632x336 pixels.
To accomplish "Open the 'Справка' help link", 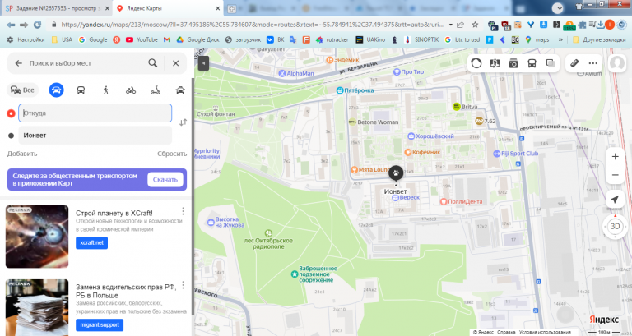I will coord(506,332).
